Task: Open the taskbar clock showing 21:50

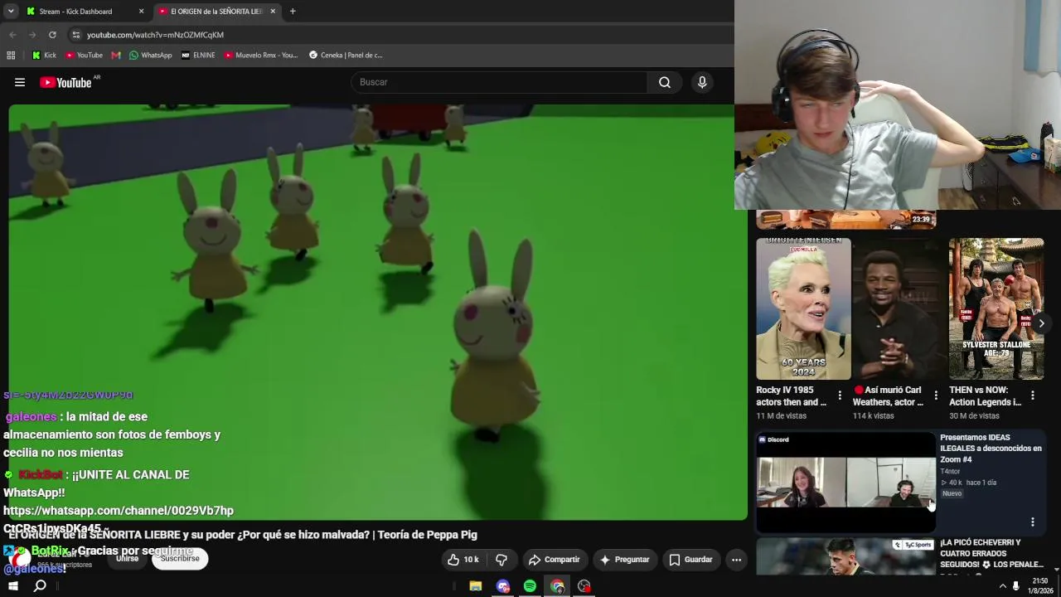Action: click(1040, 586)
